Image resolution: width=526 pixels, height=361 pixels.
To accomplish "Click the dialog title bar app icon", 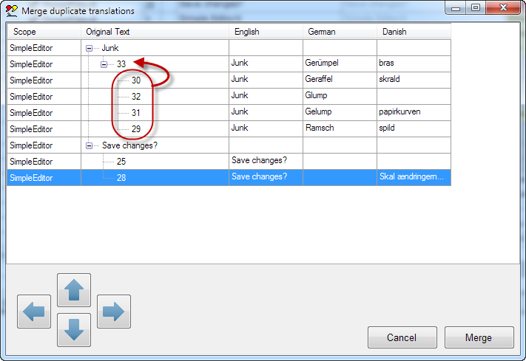I will [11, 11].
